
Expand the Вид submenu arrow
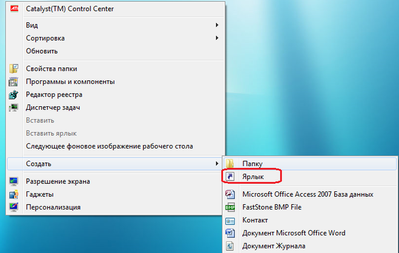point(217,25)
